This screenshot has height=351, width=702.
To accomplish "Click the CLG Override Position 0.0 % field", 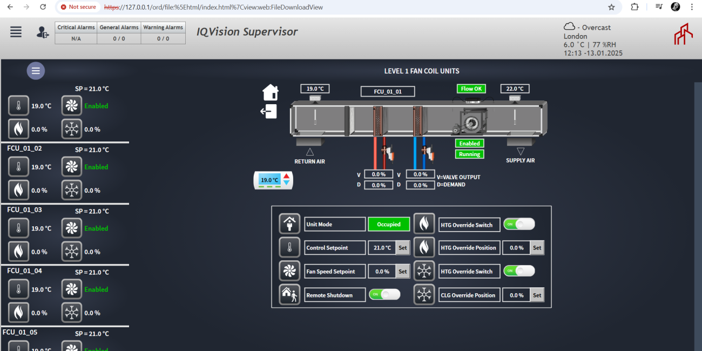I will tap(517, 295).
